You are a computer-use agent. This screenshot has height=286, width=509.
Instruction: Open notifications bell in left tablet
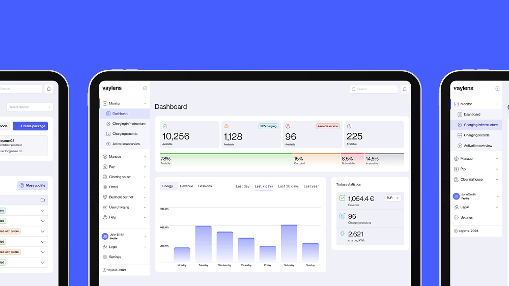(x=49, y=89)
